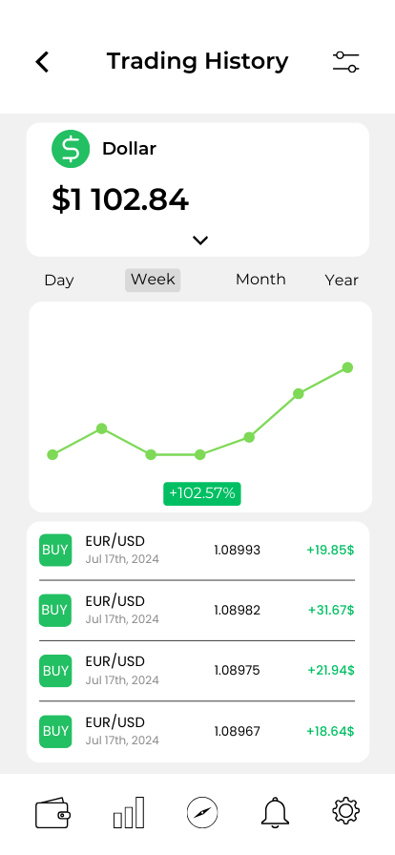Open the EUR/USD trade at 1.08975
The height and width of the screenshot is (855, 395).
pos(197,671)
